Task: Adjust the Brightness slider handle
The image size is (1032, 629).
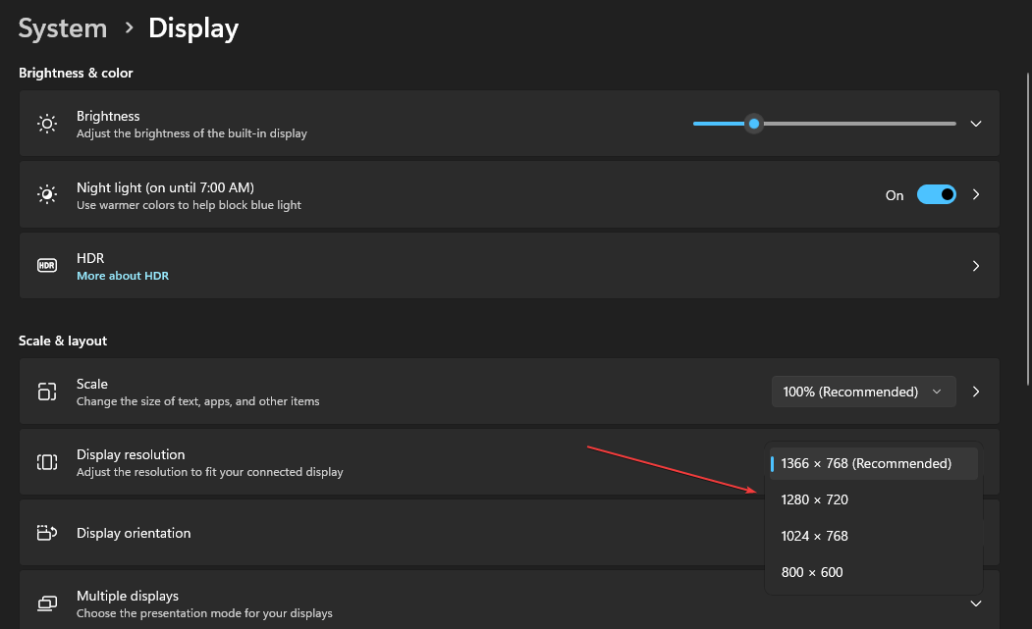Action: point(754,123)
